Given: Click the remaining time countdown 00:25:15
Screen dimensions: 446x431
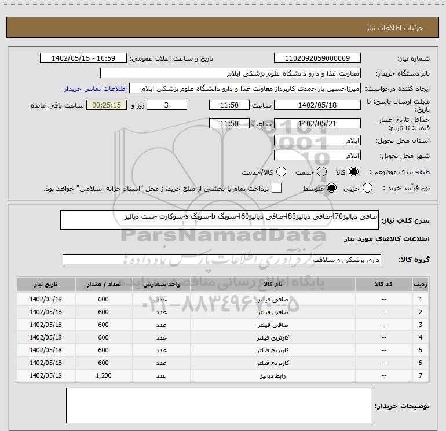Looking at the screenshot, I should [107, 105].
